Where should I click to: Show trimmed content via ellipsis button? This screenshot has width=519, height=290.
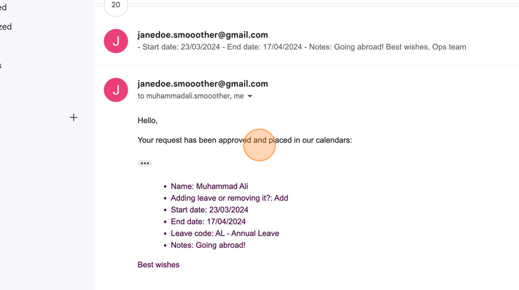(145, 163)
